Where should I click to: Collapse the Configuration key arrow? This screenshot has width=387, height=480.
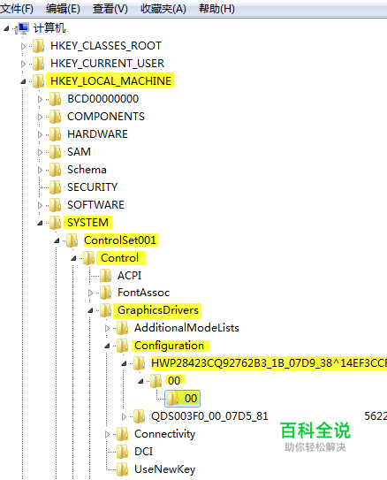[108, 347]
